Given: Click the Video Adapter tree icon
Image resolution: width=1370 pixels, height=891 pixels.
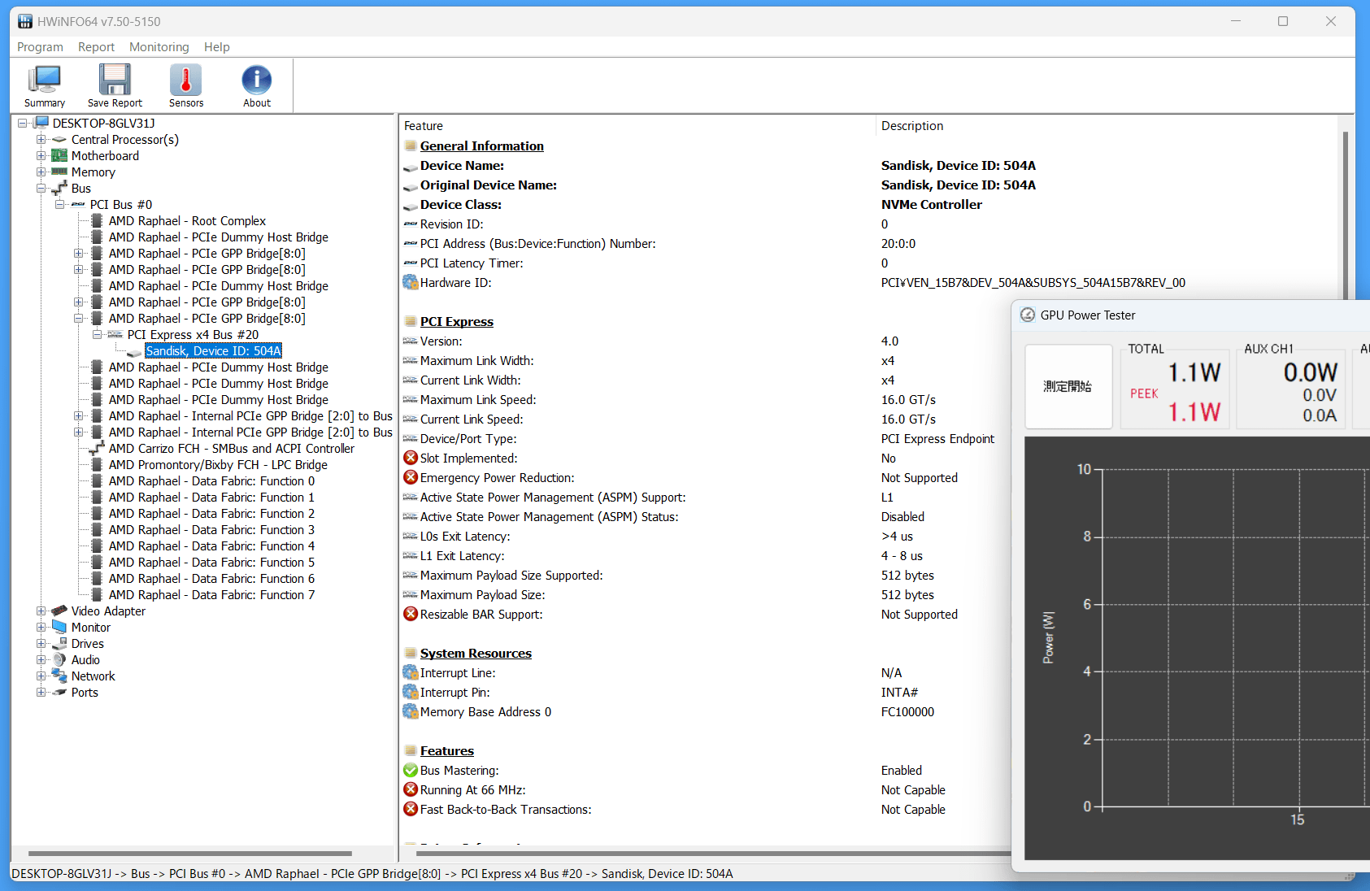Looking at the screenshot, I should point(59,611).
